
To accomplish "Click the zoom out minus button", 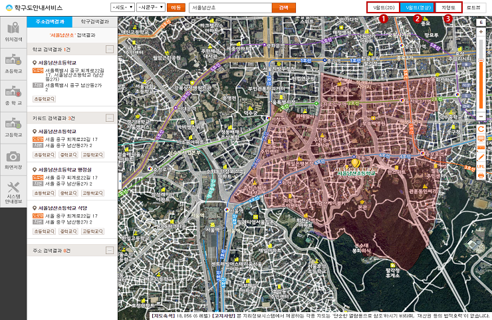I will pos(481,116).
